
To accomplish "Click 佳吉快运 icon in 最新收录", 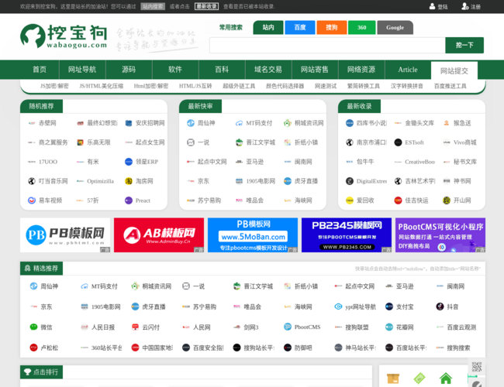I will [398, 200].
